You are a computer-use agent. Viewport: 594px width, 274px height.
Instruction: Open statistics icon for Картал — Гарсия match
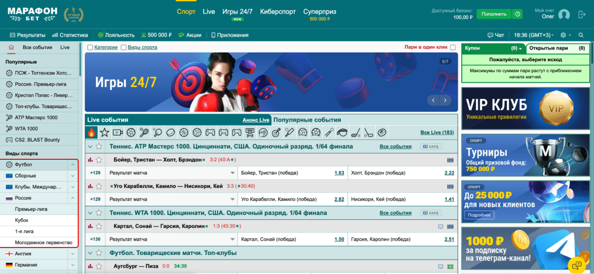[x=91, y=226]
